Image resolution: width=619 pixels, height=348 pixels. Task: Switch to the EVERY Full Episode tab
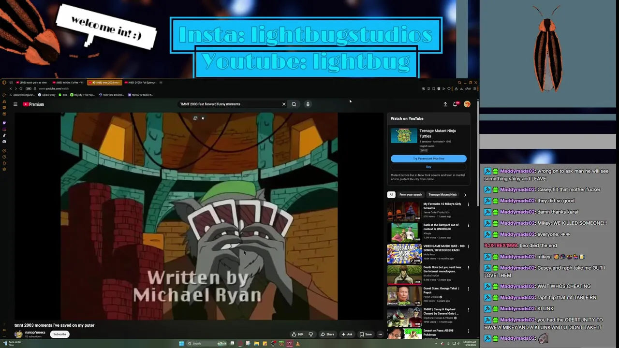tap(140, 83)
